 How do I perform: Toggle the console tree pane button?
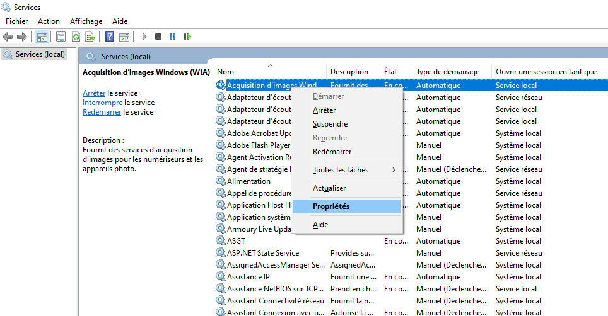42,37
